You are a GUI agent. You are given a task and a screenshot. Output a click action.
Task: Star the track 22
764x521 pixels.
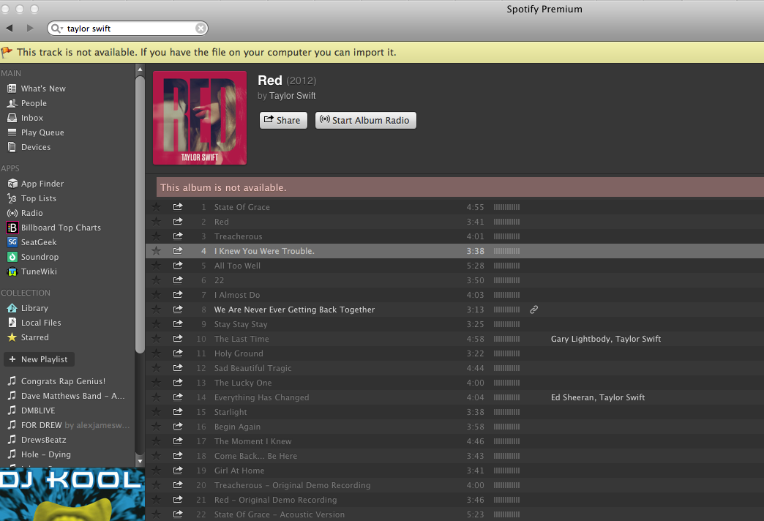(x=156, y=280)
